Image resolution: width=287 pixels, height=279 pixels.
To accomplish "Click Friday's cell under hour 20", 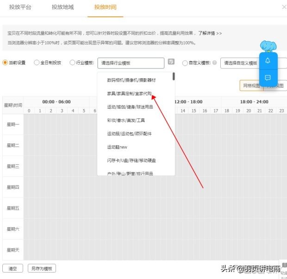I will [x=249, y=208].
